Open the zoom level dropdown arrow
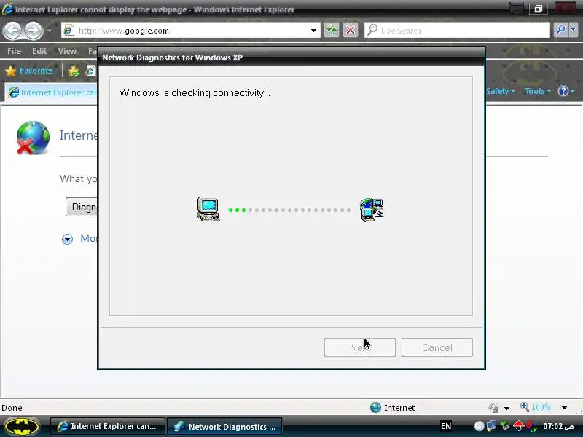 tap(564, 408)
